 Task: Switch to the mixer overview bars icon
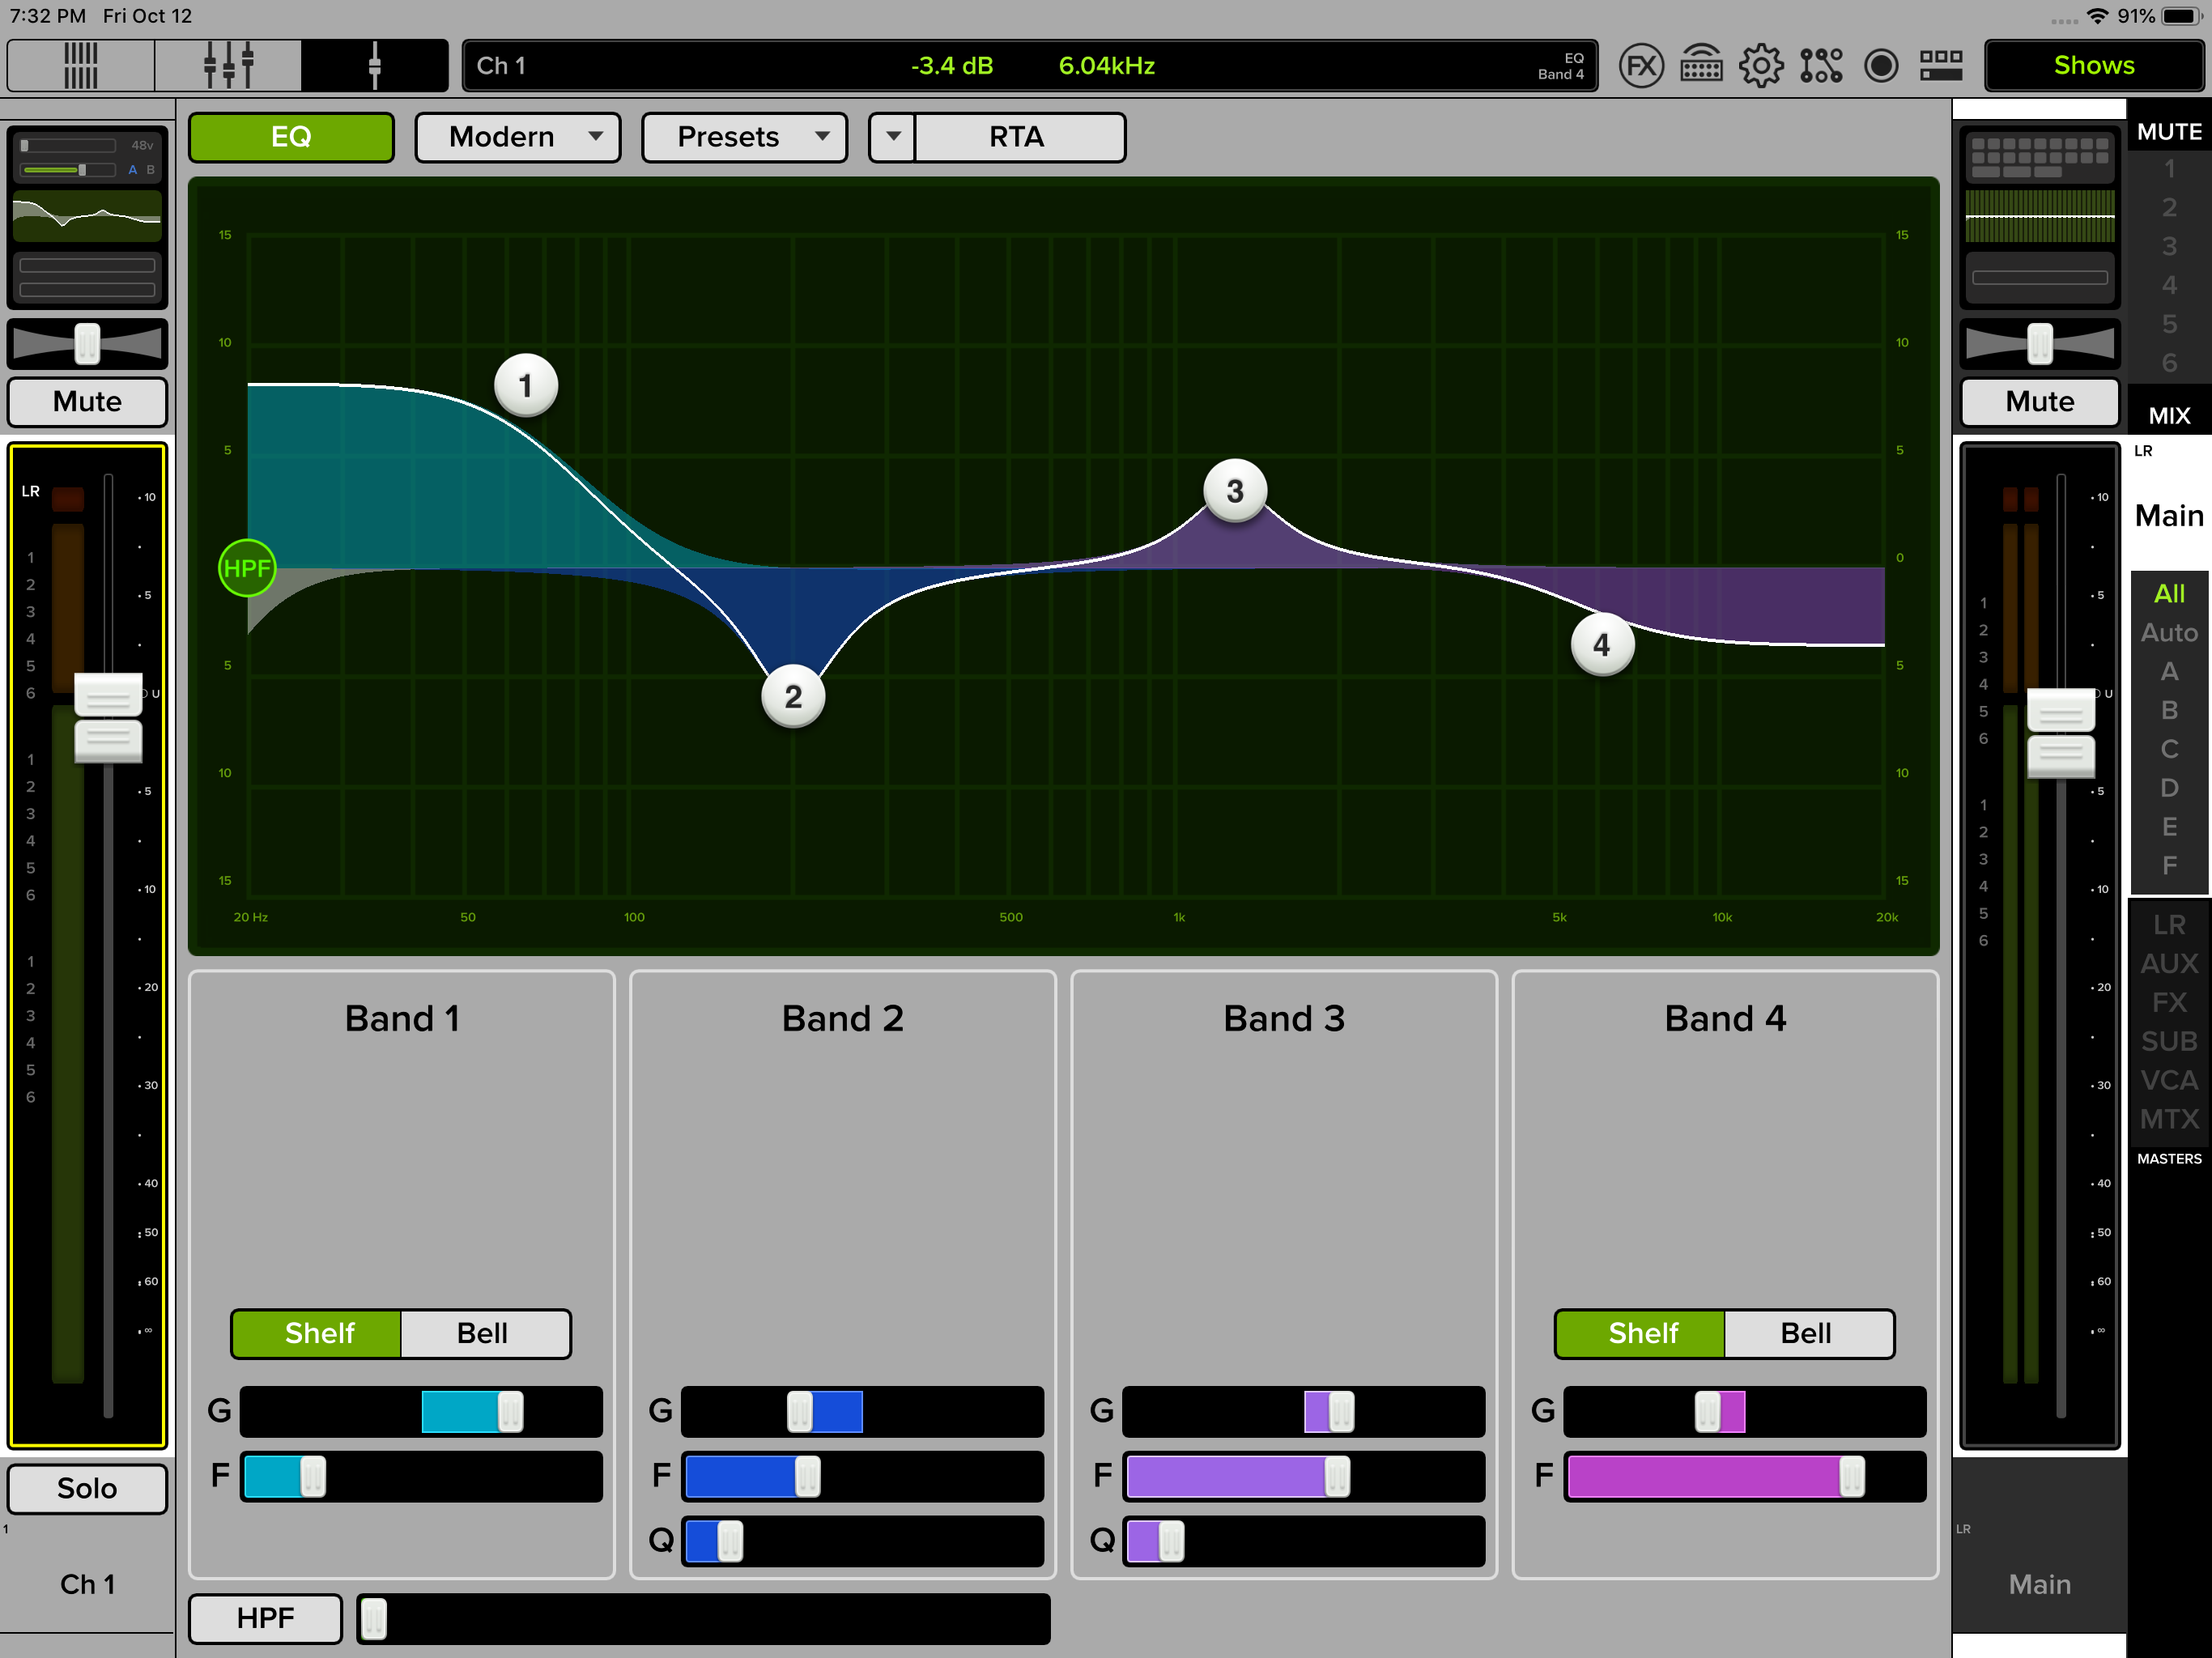81,66
